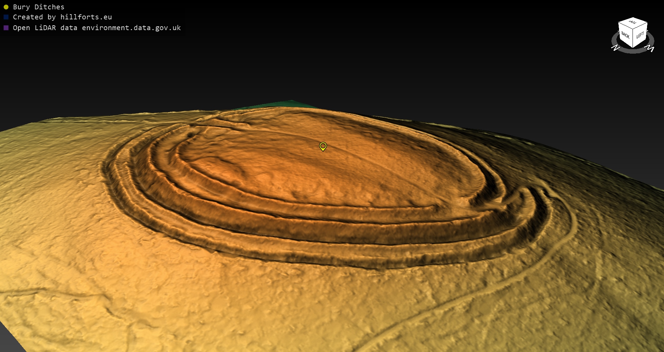Open the Created by hillforts.eu credit
This screenshot has width=664, height=352.
tap(62, 17)
